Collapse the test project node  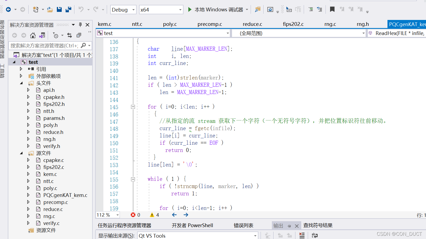click(14, 62)
